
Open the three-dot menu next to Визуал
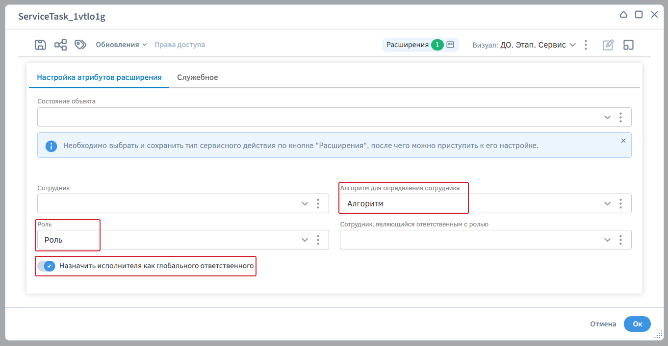pos(586,45)
